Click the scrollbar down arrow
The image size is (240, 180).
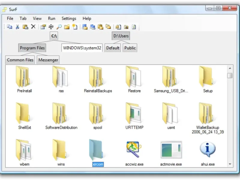click(x=230, y=164)
